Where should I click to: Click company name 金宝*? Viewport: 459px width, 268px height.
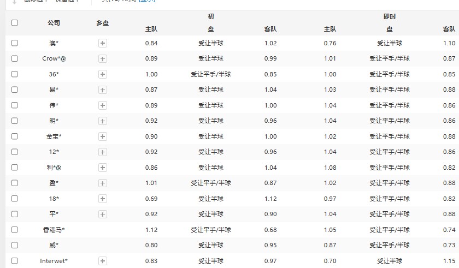pos(54,136)
